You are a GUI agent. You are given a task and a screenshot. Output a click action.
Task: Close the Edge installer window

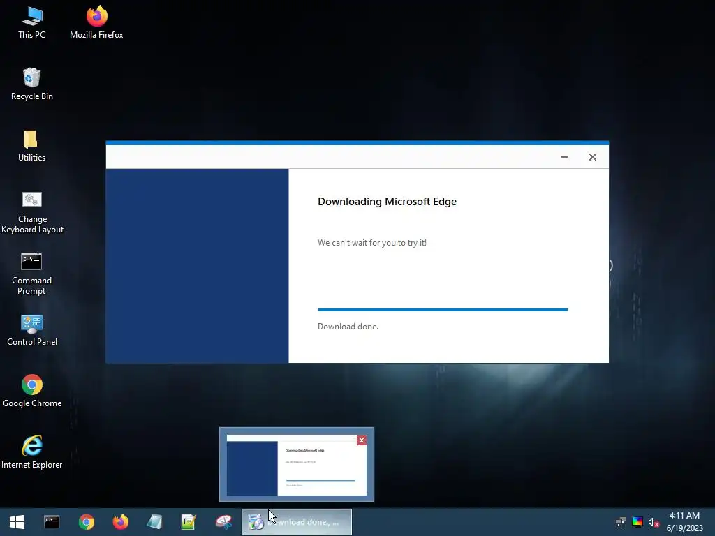592,157
